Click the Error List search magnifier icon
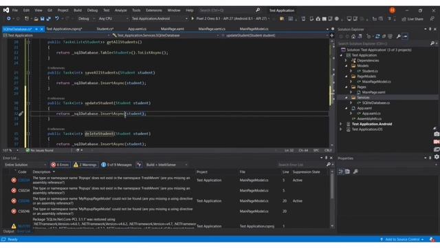 pos(329,165)
